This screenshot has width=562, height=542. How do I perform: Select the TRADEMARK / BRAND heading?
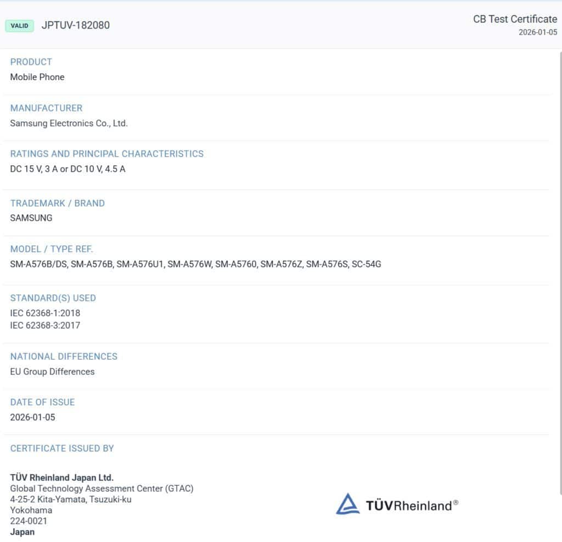click(x=57, y=203)
